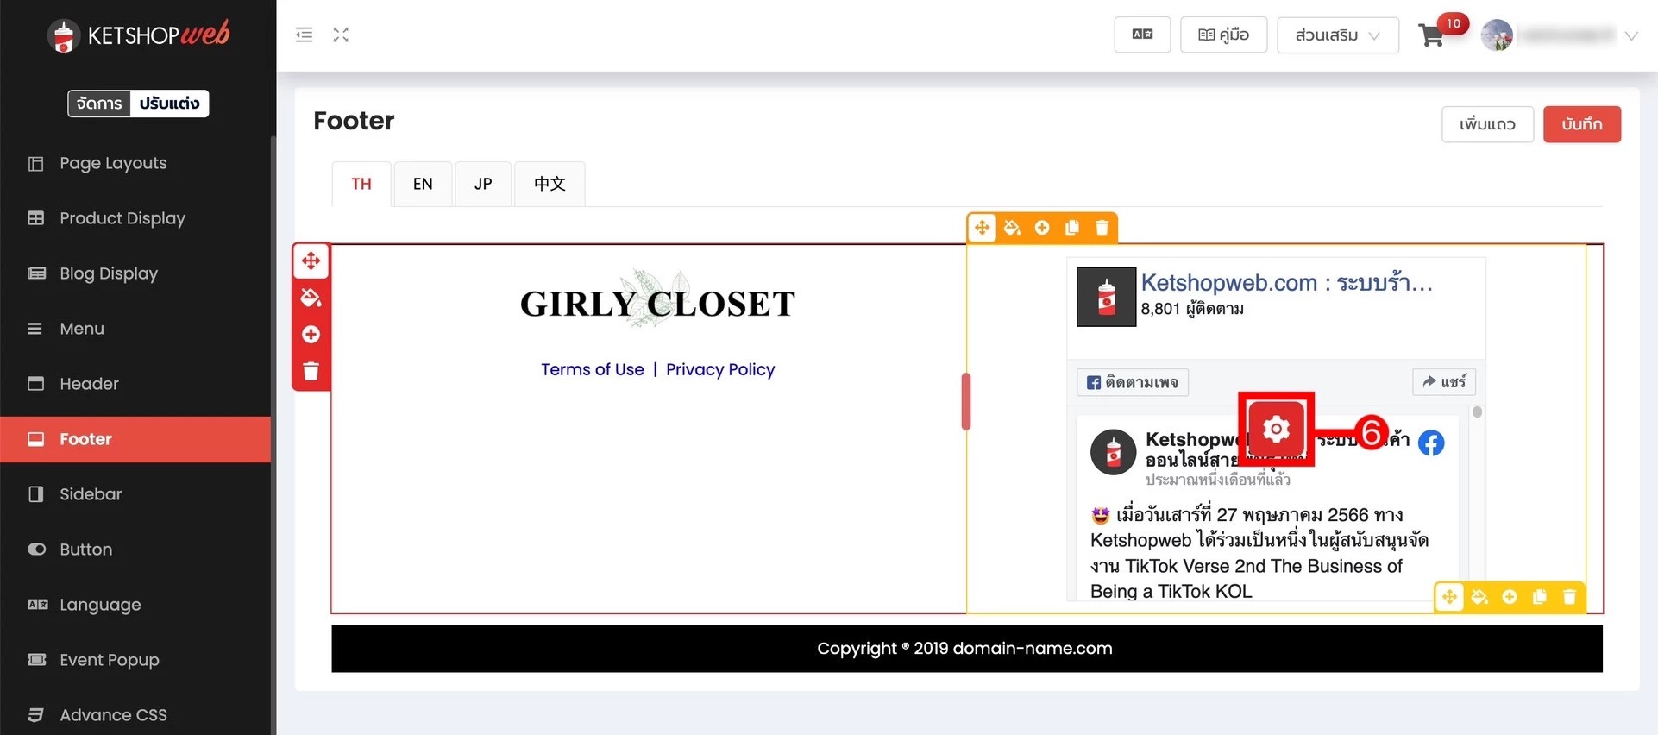Open the Button settings item
The image size is (1658, 735).
[x=135, y=550]
